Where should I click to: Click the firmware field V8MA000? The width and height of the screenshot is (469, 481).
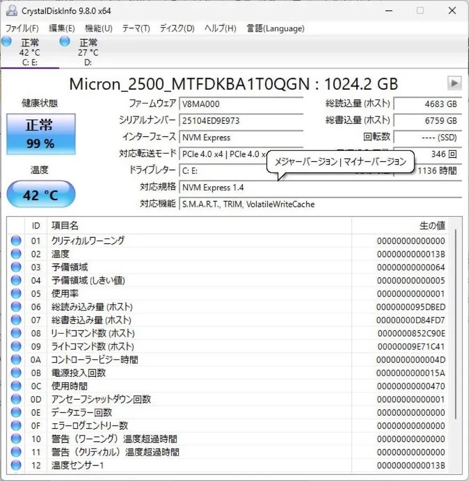pyautogui.click(x=241, y=104)
